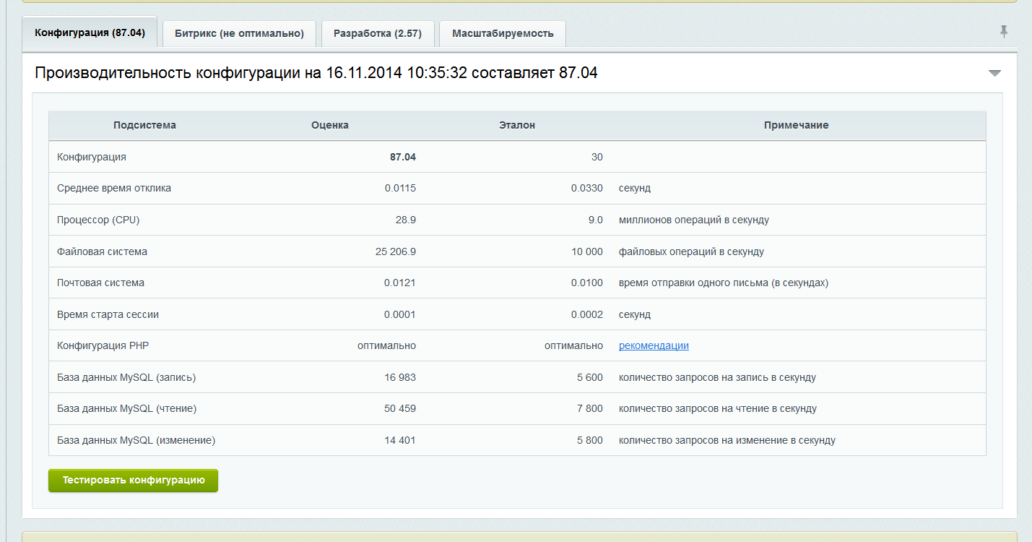
Task: Click секунд in the Время старта сессии row
Action: (x=635, y=314)
